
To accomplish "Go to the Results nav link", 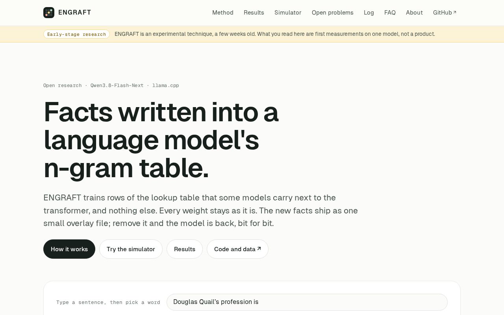I will point(254,13).
